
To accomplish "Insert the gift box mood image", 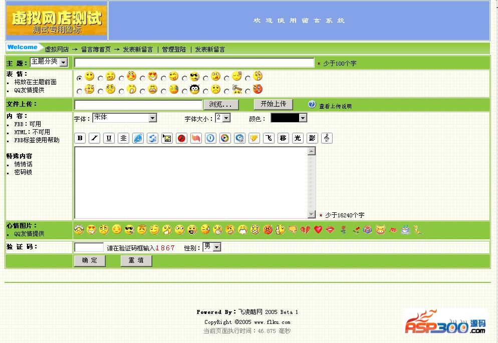I will [368, 229].
